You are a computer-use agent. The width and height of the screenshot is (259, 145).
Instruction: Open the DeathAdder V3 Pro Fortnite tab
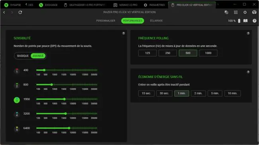(84, 5)
